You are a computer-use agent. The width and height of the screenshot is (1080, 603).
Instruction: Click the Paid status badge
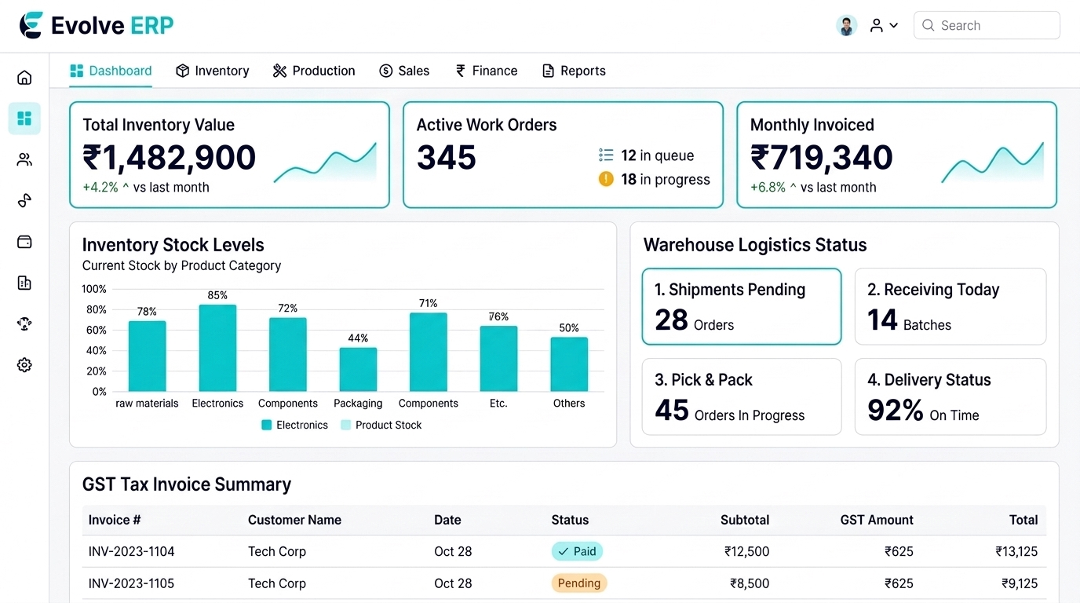click(x=577, y=551)
